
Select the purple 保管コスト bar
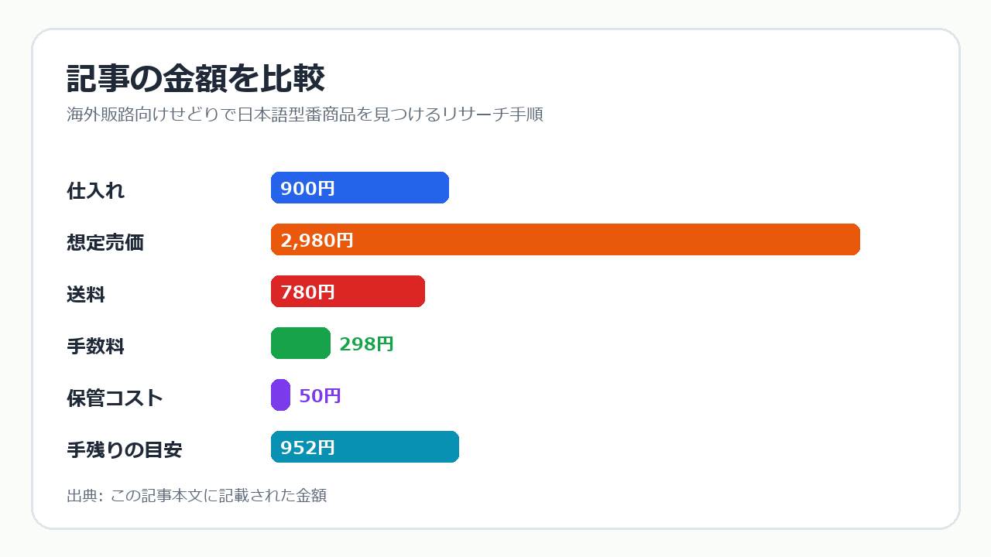(x=280, y=395)
